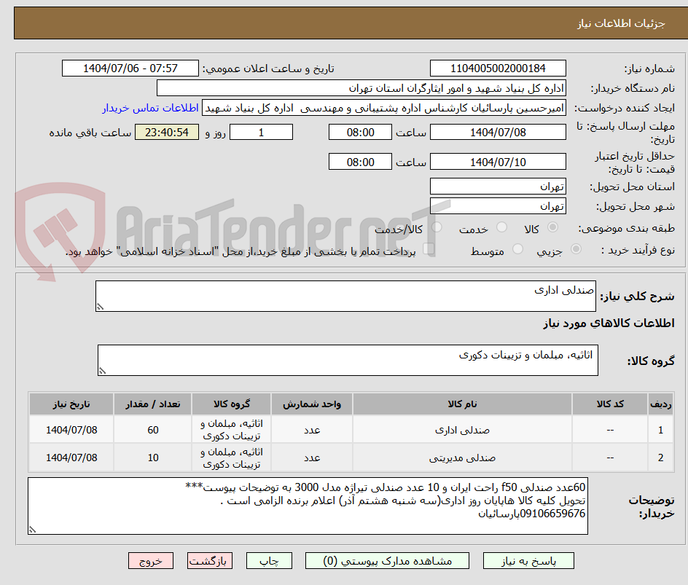Click the unit cell 'عدد' in row 2

(312, 458)
